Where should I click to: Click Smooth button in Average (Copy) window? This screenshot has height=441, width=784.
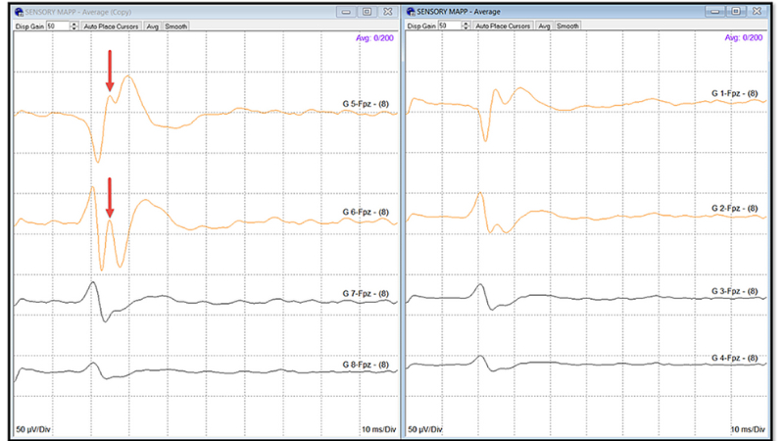click(x=176, y=26)
